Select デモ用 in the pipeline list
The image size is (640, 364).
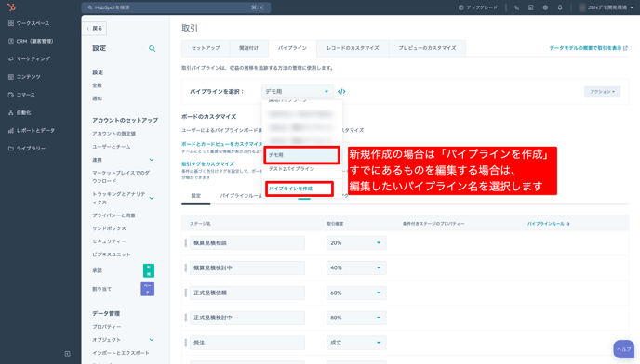tap(301, 155)
